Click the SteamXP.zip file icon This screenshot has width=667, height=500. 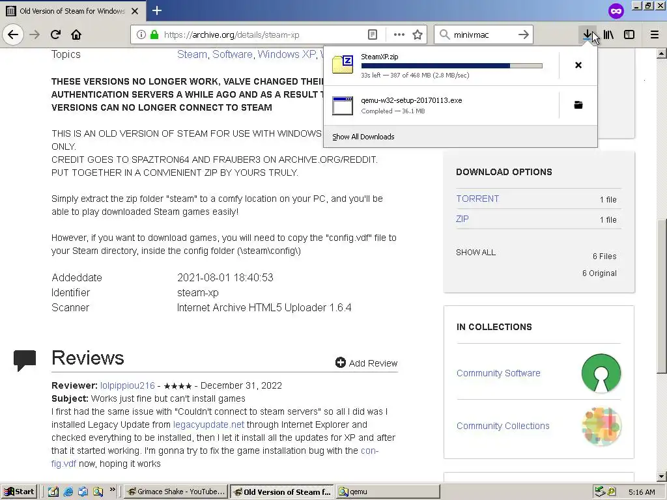point(343,64)
